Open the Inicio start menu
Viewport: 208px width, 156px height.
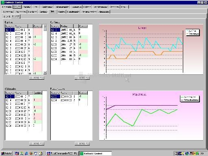coord(6,154)
